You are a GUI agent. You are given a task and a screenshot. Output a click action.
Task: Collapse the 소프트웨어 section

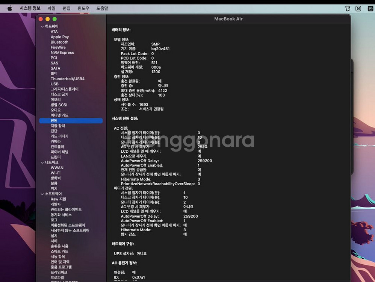42,194
